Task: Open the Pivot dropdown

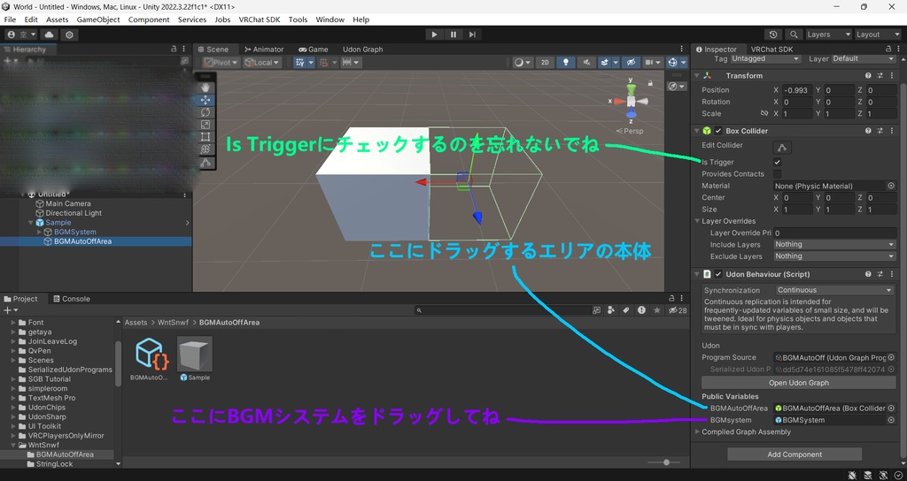Action: [221, 63]
